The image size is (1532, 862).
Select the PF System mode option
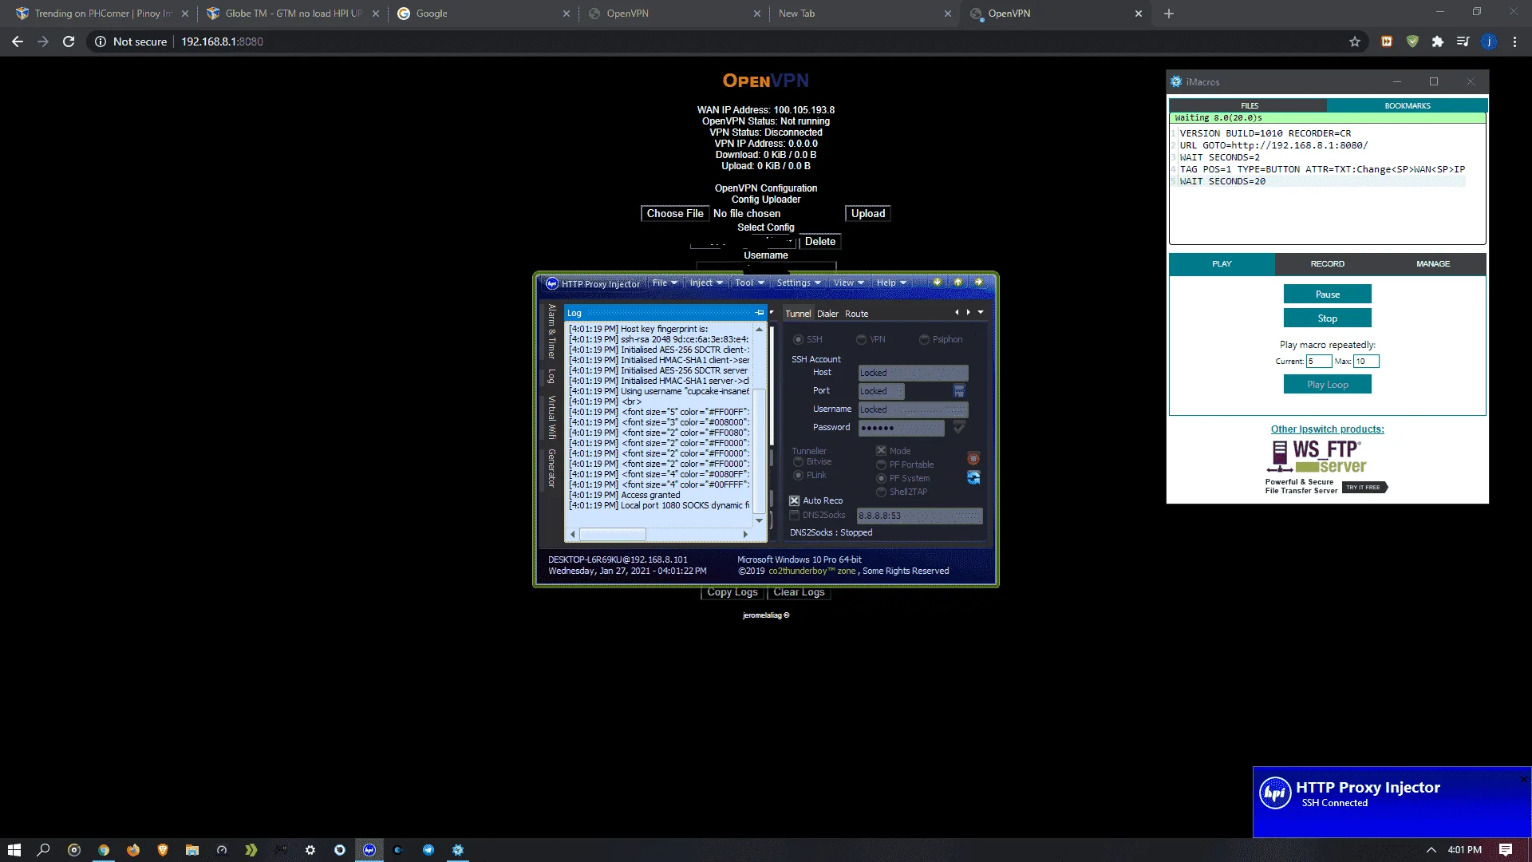pos(881,478)
